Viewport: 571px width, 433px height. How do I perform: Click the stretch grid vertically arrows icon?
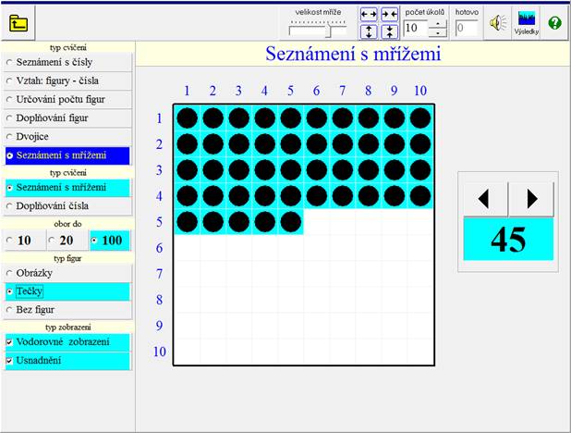point(369,31)
